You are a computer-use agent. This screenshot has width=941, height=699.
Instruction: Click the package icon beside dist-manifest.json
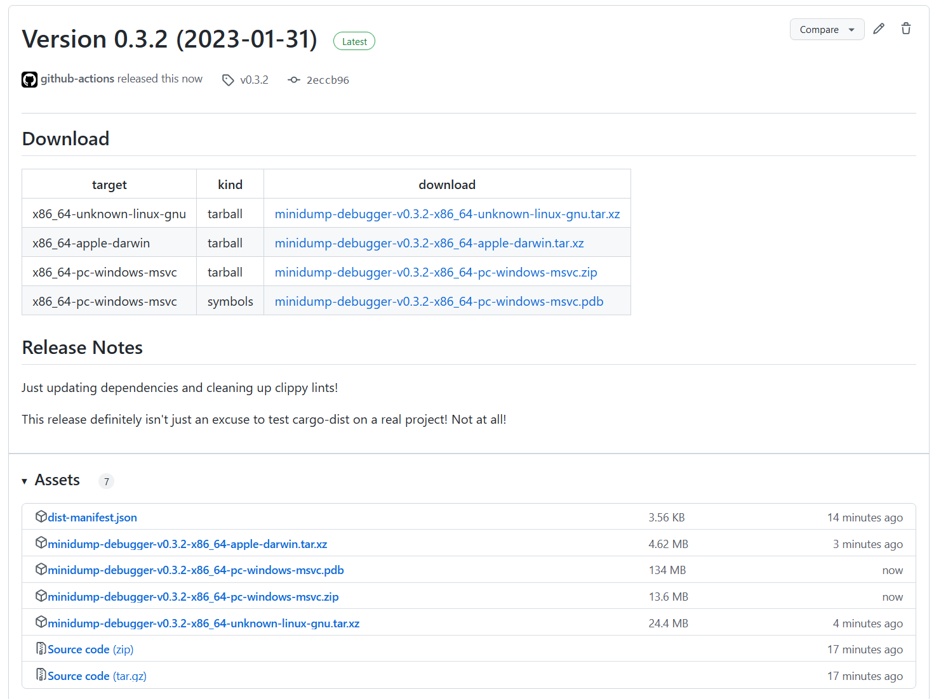(x=41, y=516)
